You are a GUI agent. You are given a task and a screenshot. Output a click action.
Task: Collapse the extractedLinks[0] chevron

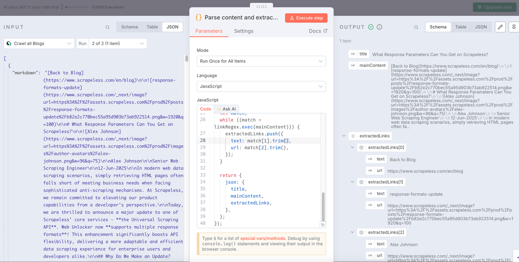[352, 148]
